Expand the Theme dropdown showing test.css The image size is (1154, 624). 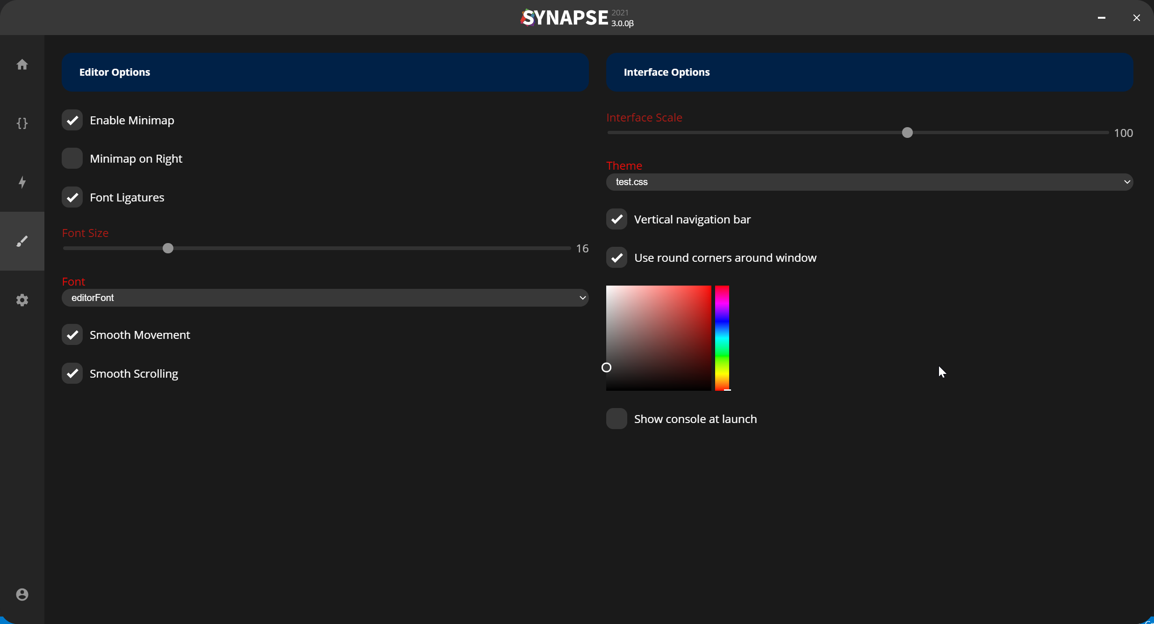pos(869,182)
